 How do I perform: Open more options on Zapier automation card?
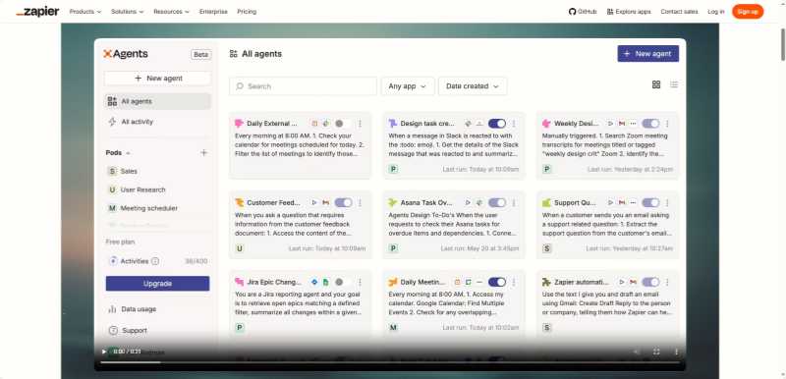667,283
